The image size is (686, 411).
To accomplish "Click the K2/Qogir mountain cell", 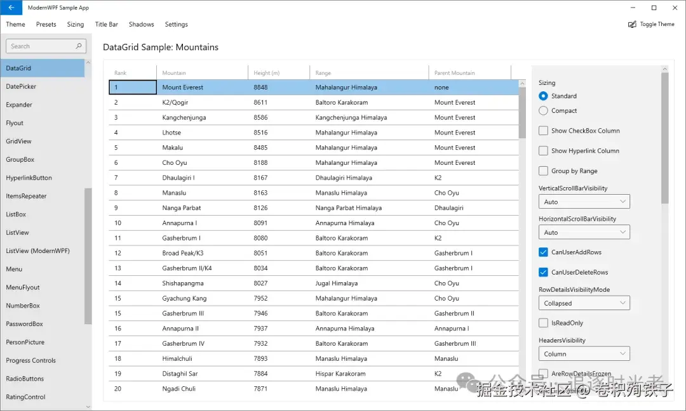I will 202,102.
